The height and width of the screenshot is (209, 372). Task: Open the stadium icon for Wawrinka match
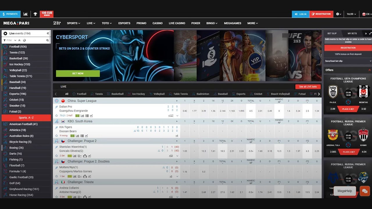click(x=85, y=156)
